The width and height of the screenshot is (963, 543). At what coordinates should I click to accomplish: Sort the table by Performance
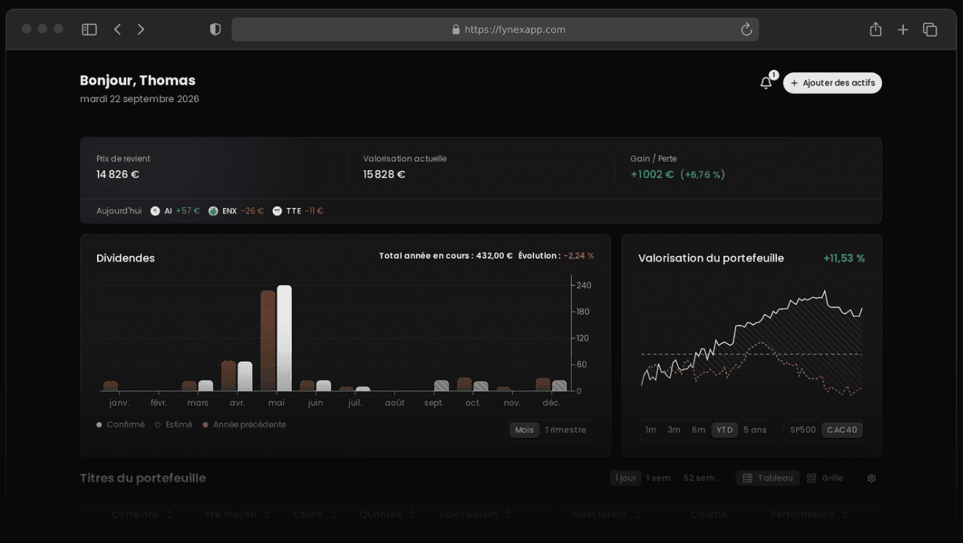tap(810, 515)
